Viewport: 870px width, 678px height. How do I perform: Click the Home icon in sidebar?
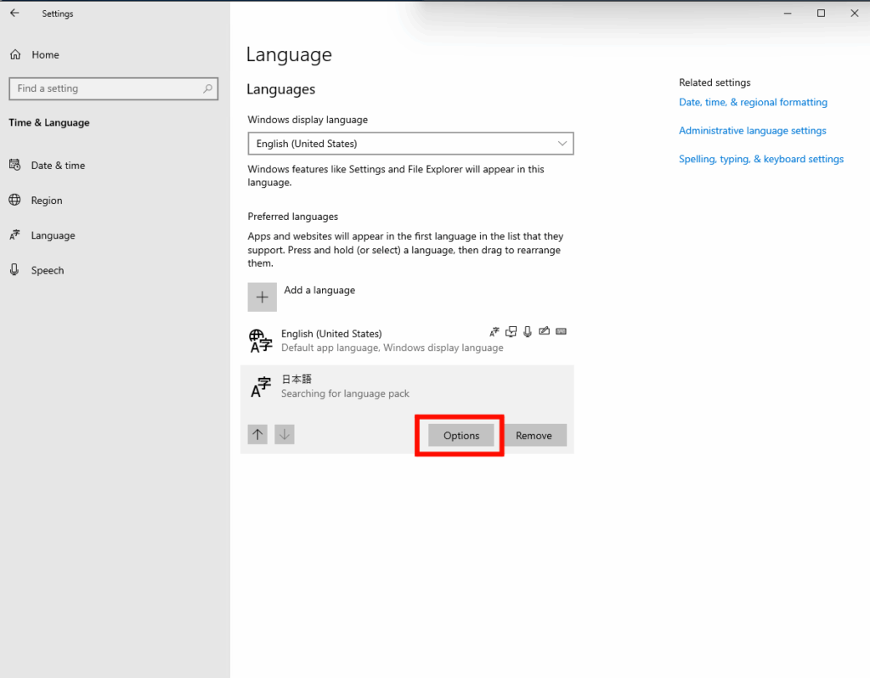tap(15, 54)
